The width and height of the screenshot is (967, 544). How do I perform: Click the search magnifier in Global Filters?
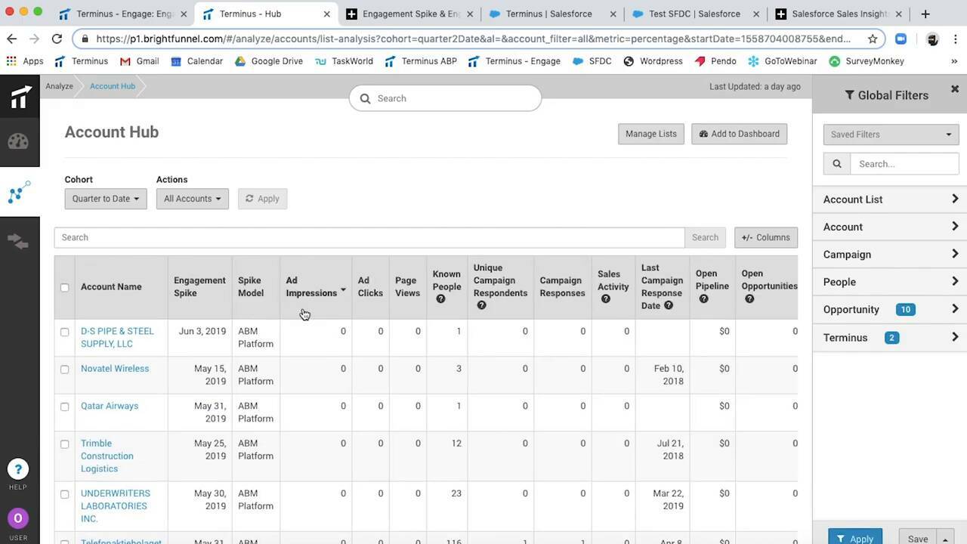pyautogui.click(x=836, y=163)
